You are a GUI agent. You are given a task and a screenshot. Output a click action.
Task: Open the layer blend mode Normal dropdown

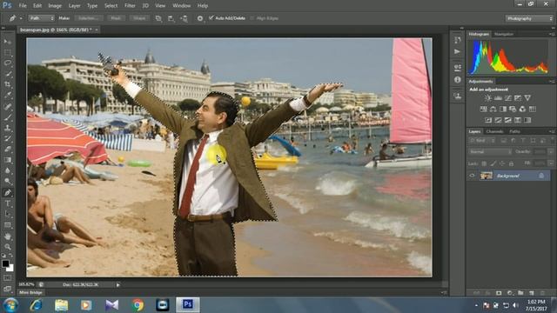[x=489, y=151]
